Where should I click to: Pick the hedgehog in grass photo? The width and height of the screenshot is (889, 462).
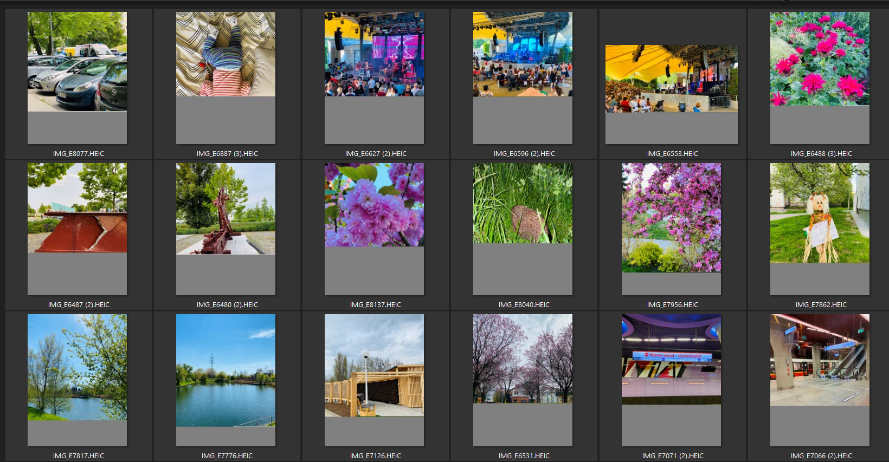[x=523, y=204]
